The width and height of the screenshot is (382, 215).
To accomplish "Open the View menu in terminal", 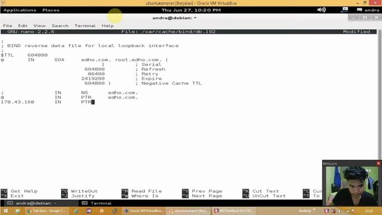I will click(x=39, y=26).
